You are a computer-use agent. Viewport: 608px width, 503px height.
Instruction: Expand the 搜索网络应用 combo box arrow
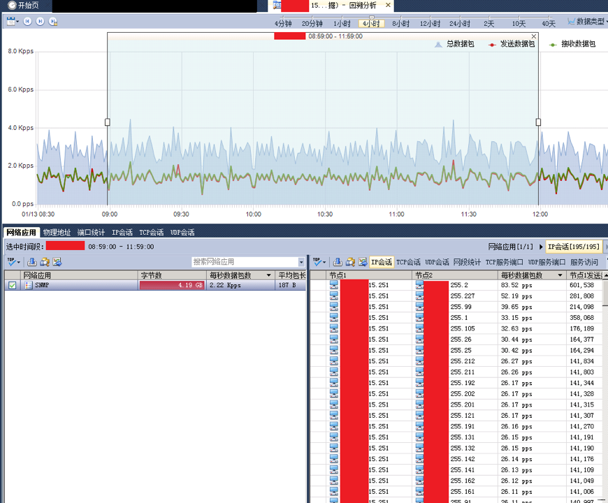[x=302, y=262]
